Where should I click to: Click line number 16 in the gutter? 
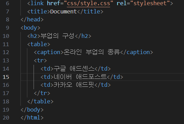(6, 85)
